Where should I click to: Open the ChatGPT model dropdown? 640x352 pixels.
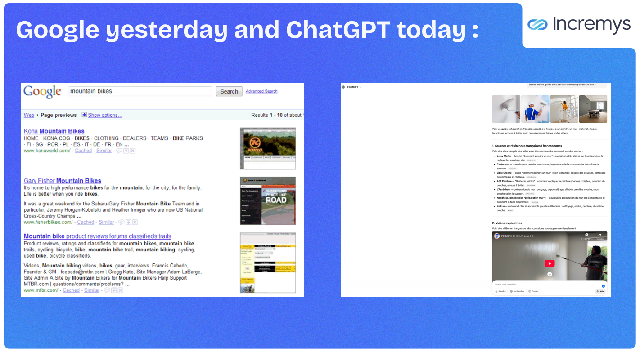(x=354, y=87)
